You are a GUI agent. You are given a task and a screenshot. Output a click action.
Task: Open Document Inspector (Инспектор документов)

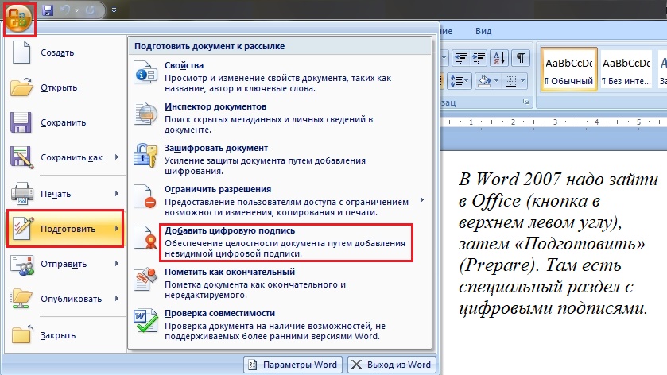pyautogui.click(x=215, y=106)
